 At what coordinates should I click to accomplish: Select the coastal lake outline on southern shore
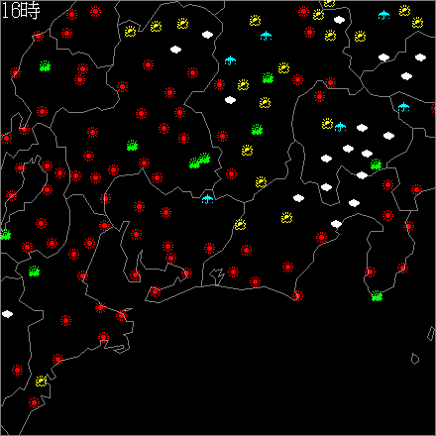pos(217,276)
